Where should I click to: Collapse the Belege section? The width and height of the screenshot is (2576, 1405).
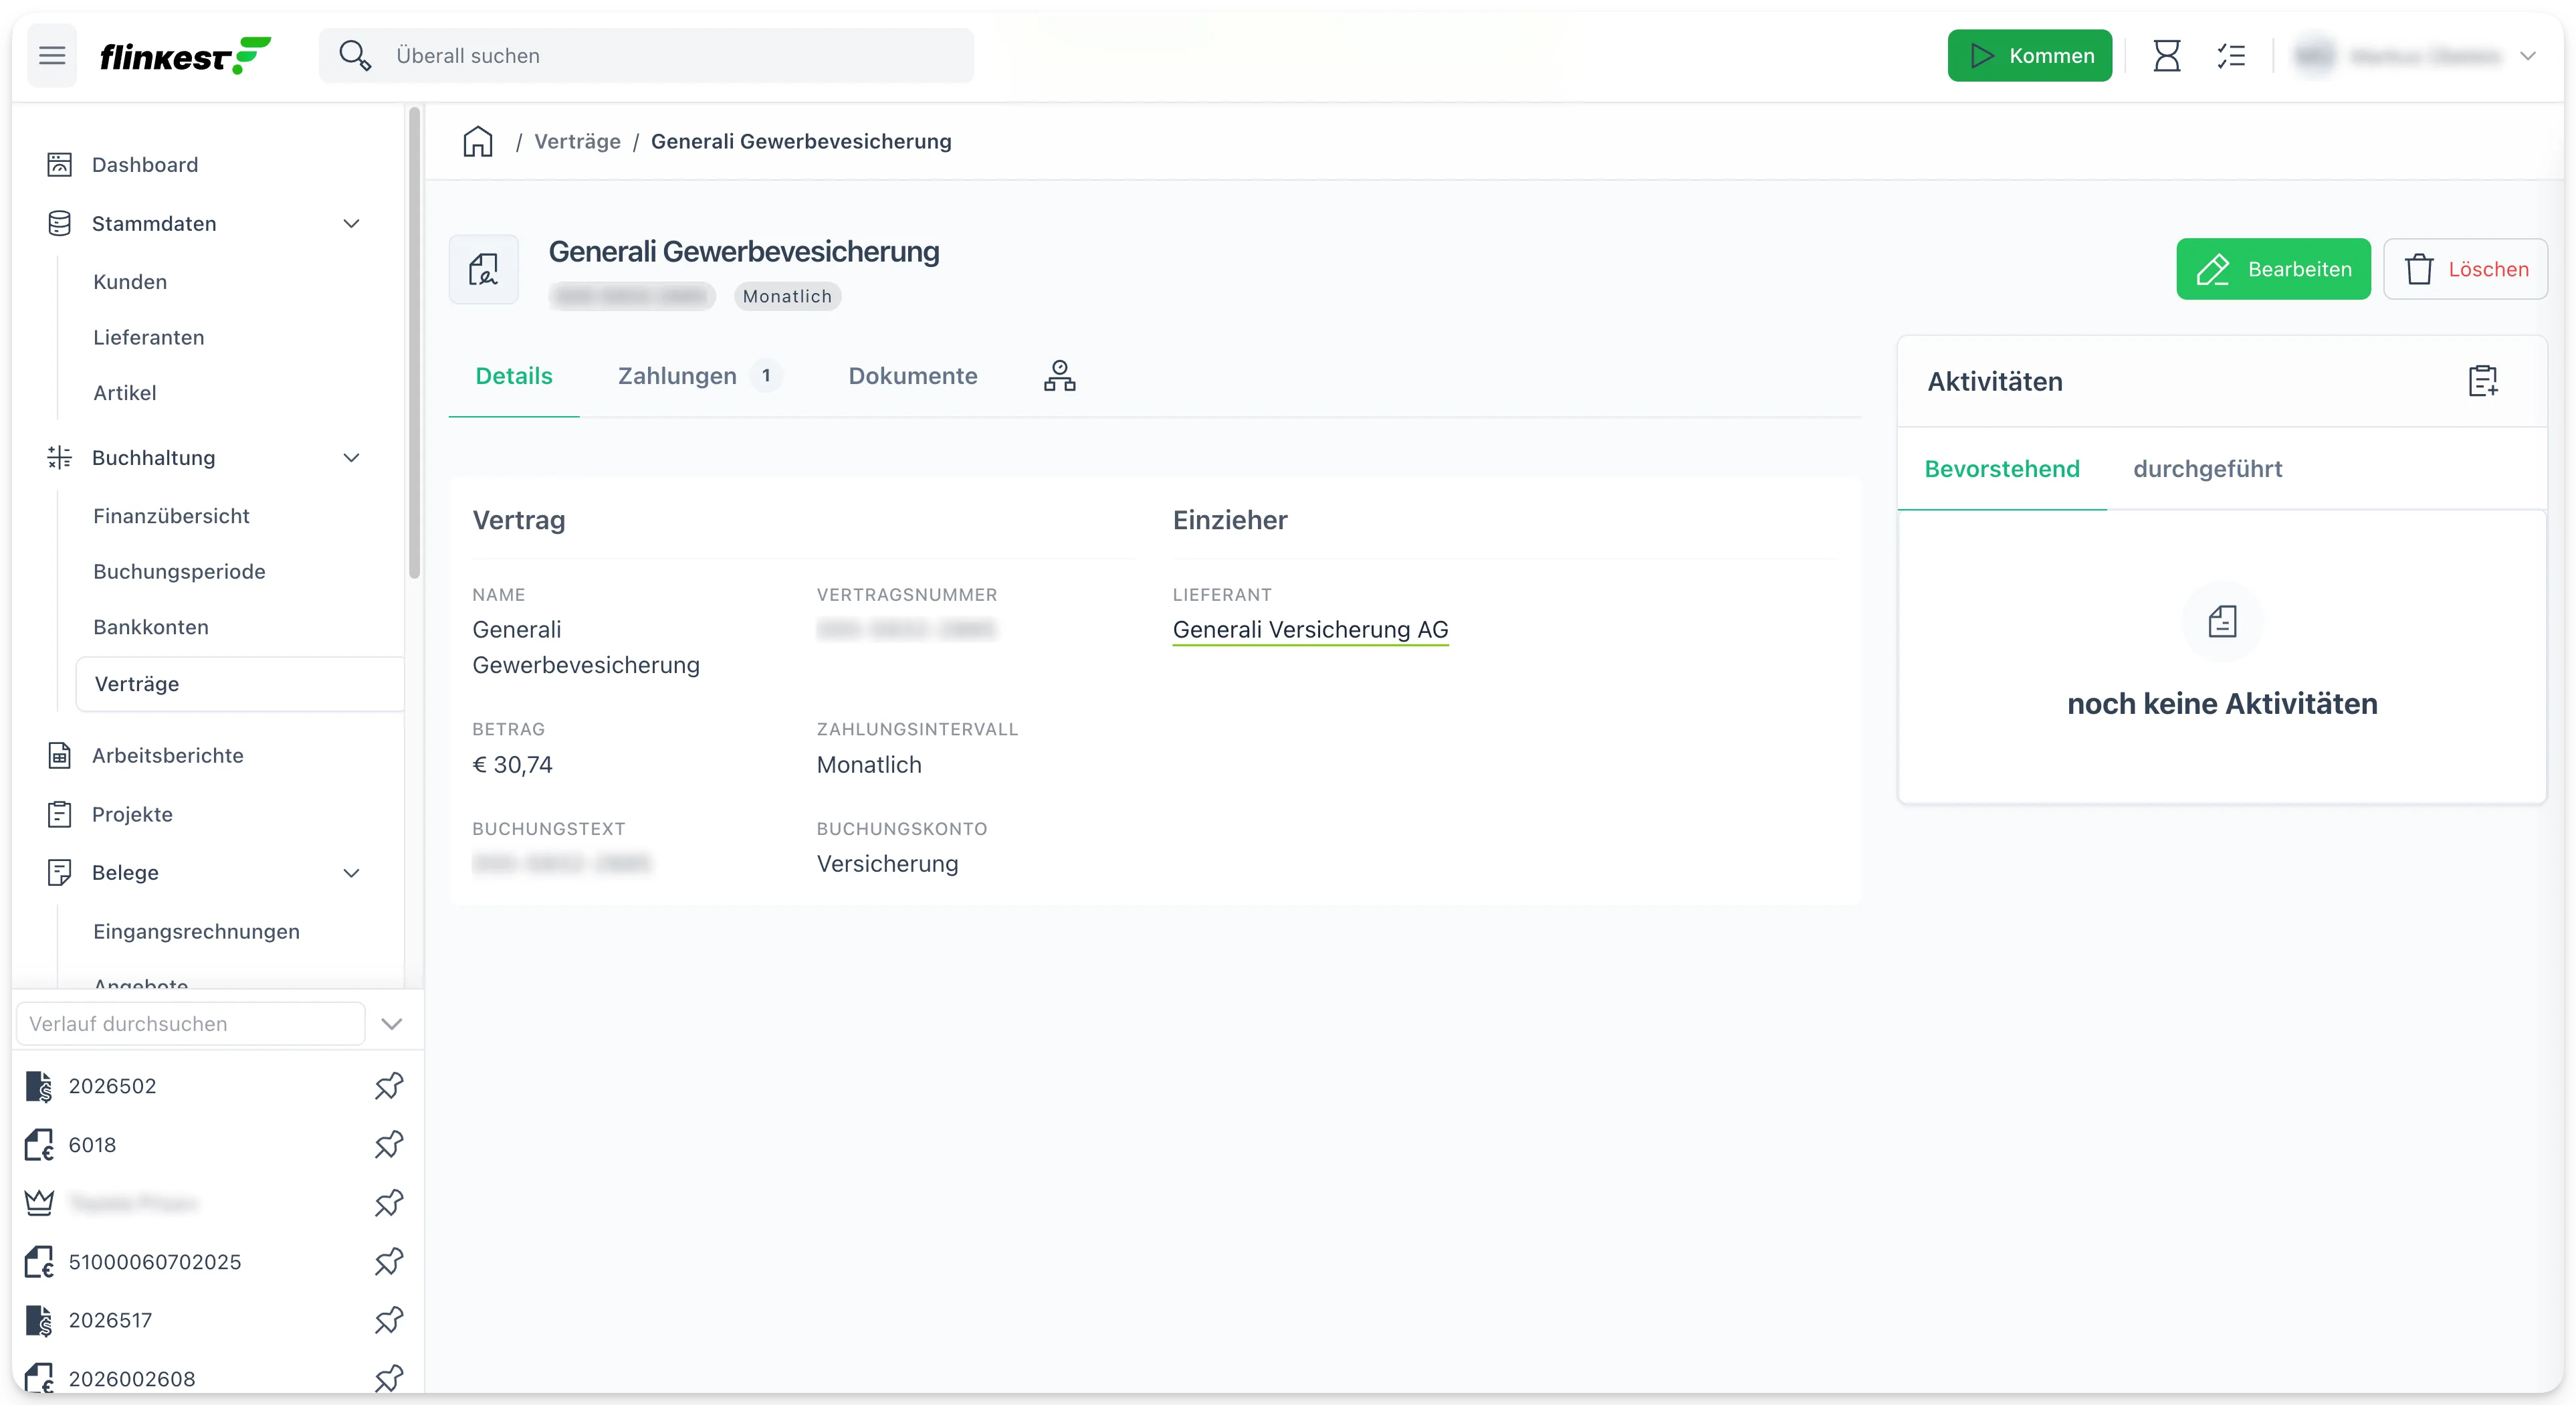[351, 872]
